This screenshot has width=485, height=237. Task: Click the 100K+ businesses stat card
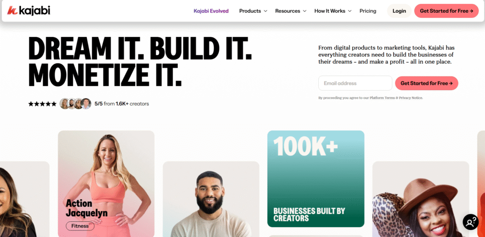tap(316, 179)
